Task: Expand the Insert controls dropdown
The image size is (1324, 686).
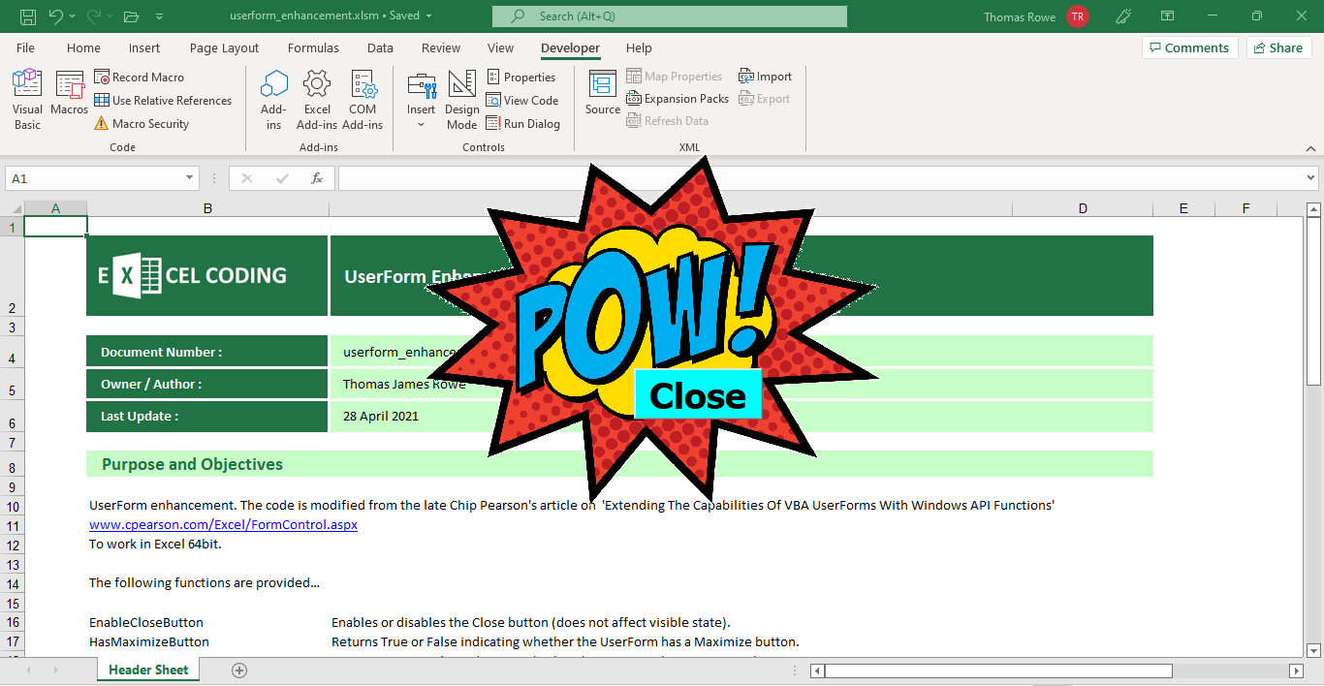Action: coord(421,125)
